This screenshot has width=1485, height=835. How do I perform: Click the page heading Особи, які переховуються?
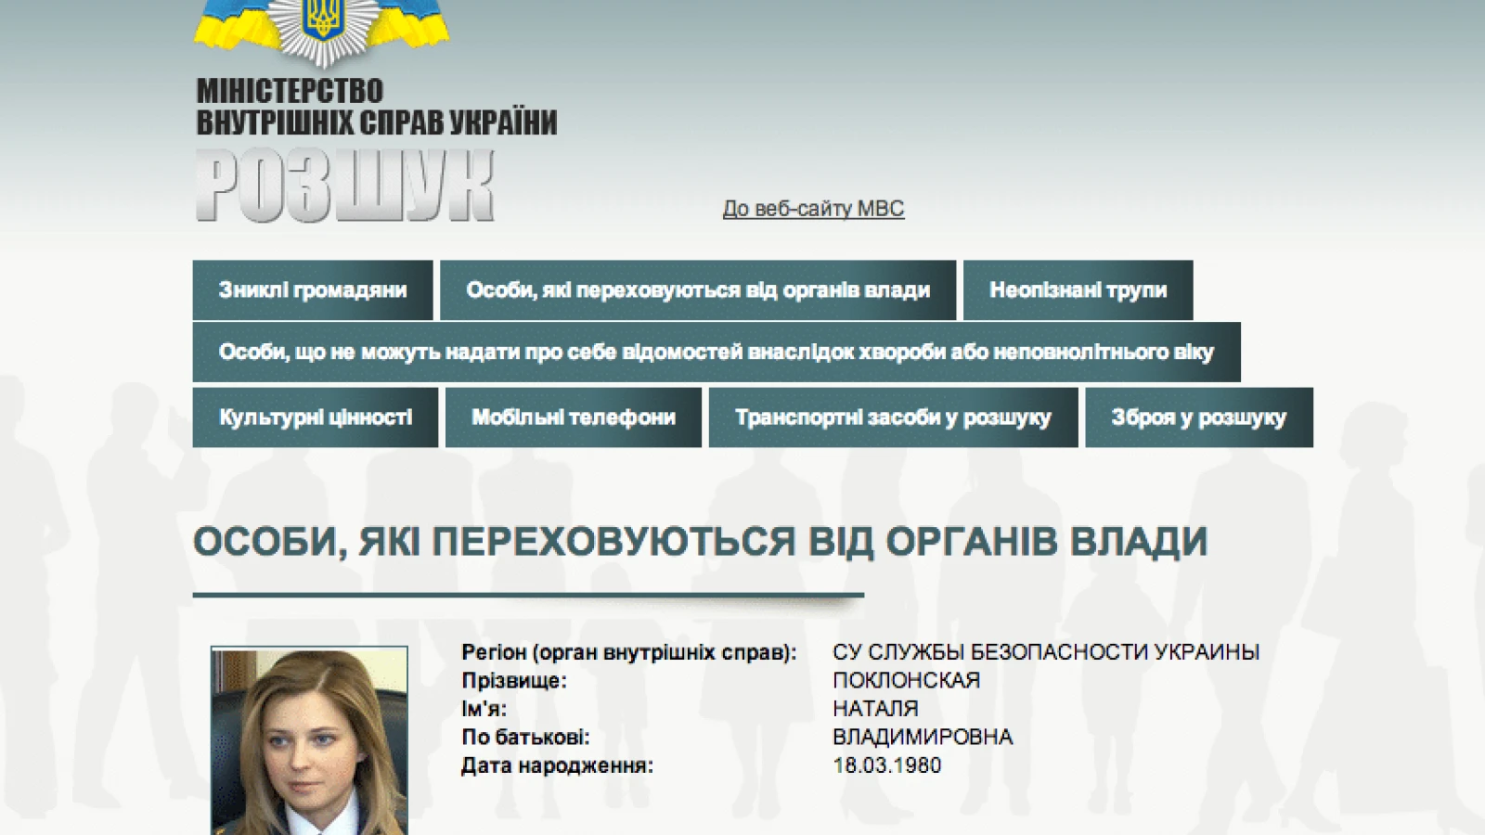pyautogui.click(x=700, y=542)
